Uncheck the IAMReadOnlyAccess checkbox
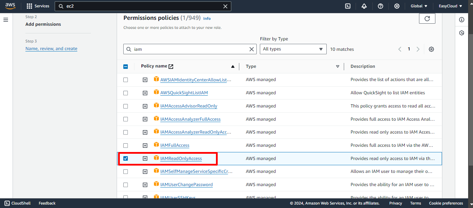Screen dimensions: 473x208 [126, 158]
